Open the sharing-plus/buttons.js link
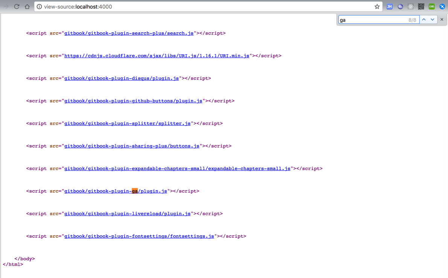The image size is (448, 278). [x=132, y=146]
